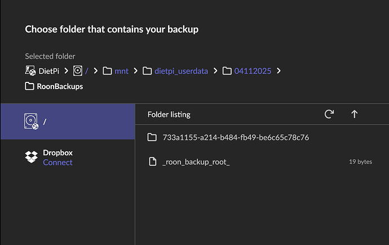Screen dimensions: 389x245
Task: Click the Dropbox logo icon
Action: click(32, 158)
